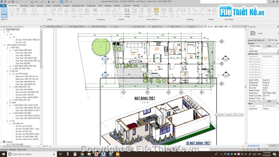This screenshot has width=279, height=157.
Task: Click the Stair tool icon
Action: tap(108, 10)
